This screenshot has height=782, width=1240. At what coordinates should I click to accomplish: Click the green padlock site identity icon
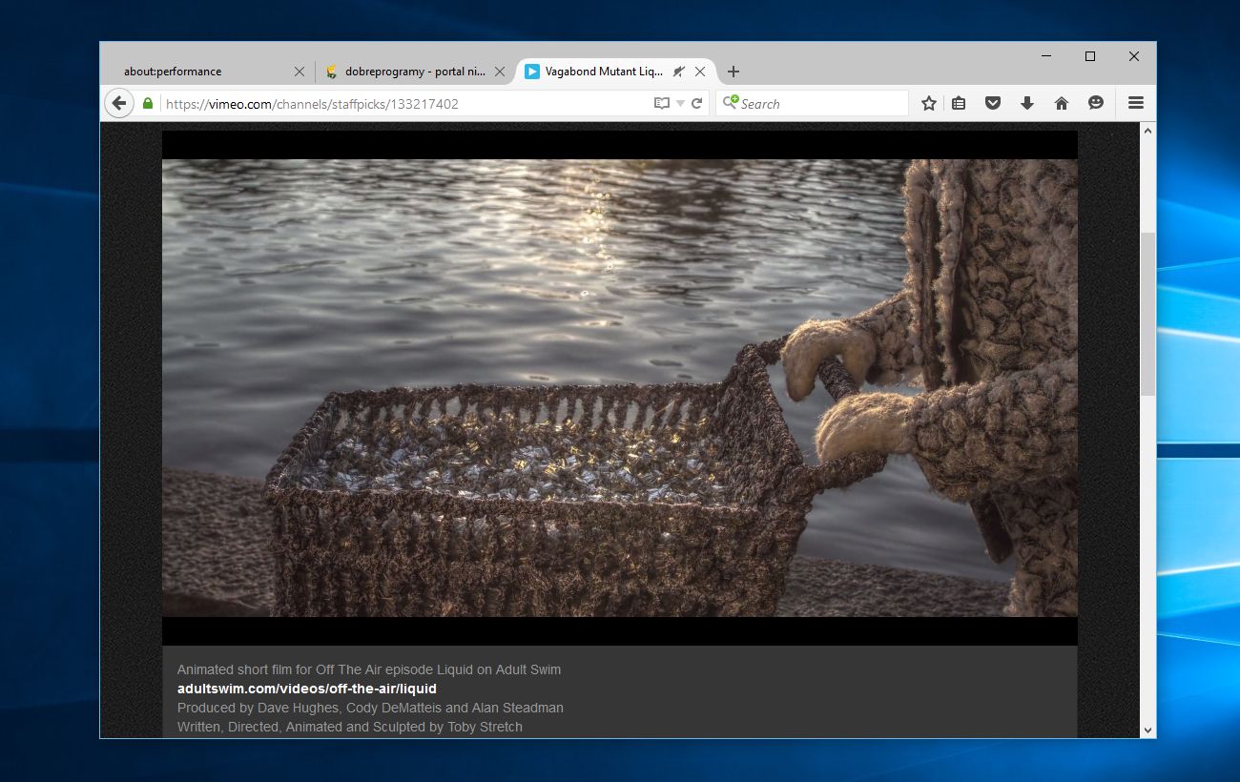click(x=148, y=103)
